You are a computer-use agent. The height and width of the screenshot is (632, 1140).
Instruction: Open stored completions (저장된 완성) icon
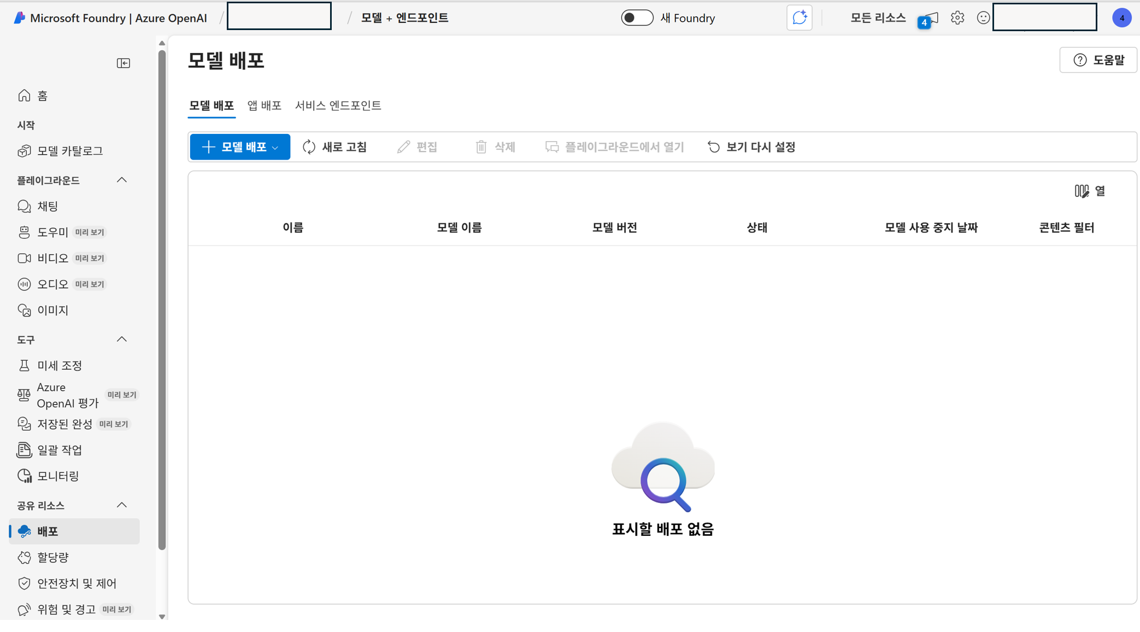click(24, 424)
